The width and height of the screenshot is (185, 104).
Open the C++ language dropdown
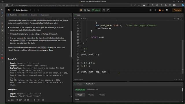tap(76, 19)
